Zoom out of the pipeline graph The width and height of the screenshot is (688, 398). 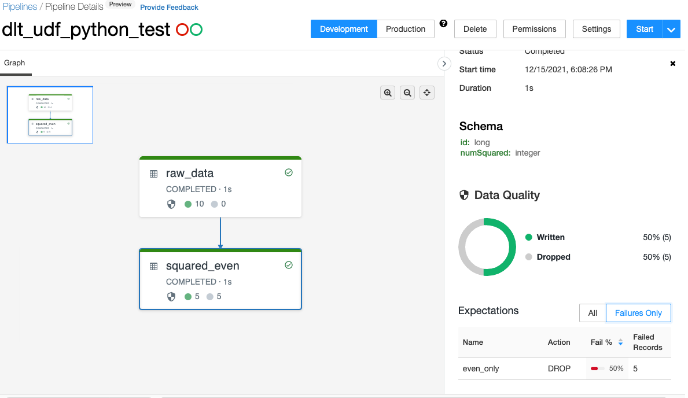coord(407,93)
